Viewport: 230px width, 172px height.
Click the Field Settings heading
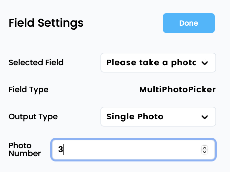46,23
